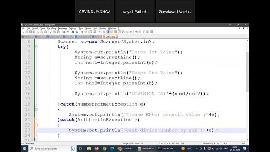This screenshot has width=270, height=152.
Task: Toggle synchronize horizontal scrolling icon
Action: point(94,32)
